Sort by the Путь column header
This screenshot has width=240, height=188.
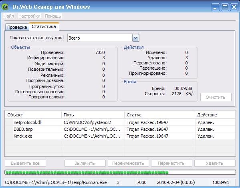click(x=93, y=115)
